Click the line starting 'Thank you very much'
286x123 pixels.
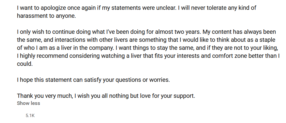point(106,96)
